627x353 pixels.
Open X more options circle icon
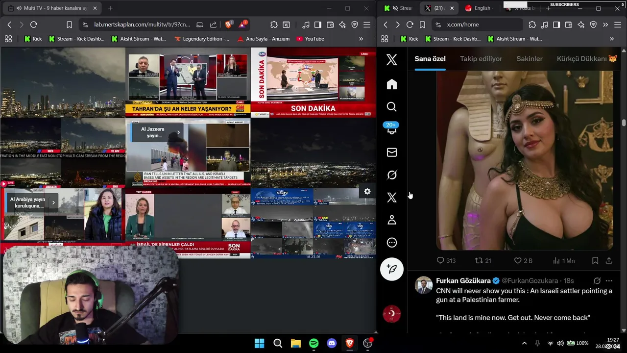391,243
